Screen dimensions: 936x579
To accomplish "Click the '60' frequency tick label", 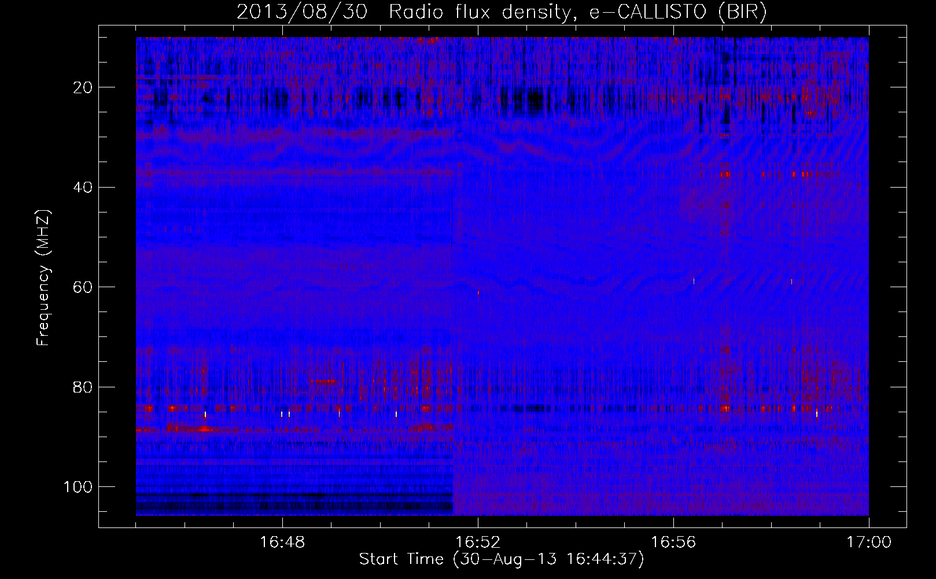I will coord(83,287).
